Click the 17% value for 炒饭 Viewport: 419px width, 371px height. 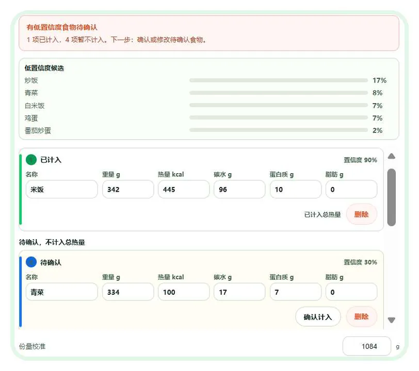[379, 80]
